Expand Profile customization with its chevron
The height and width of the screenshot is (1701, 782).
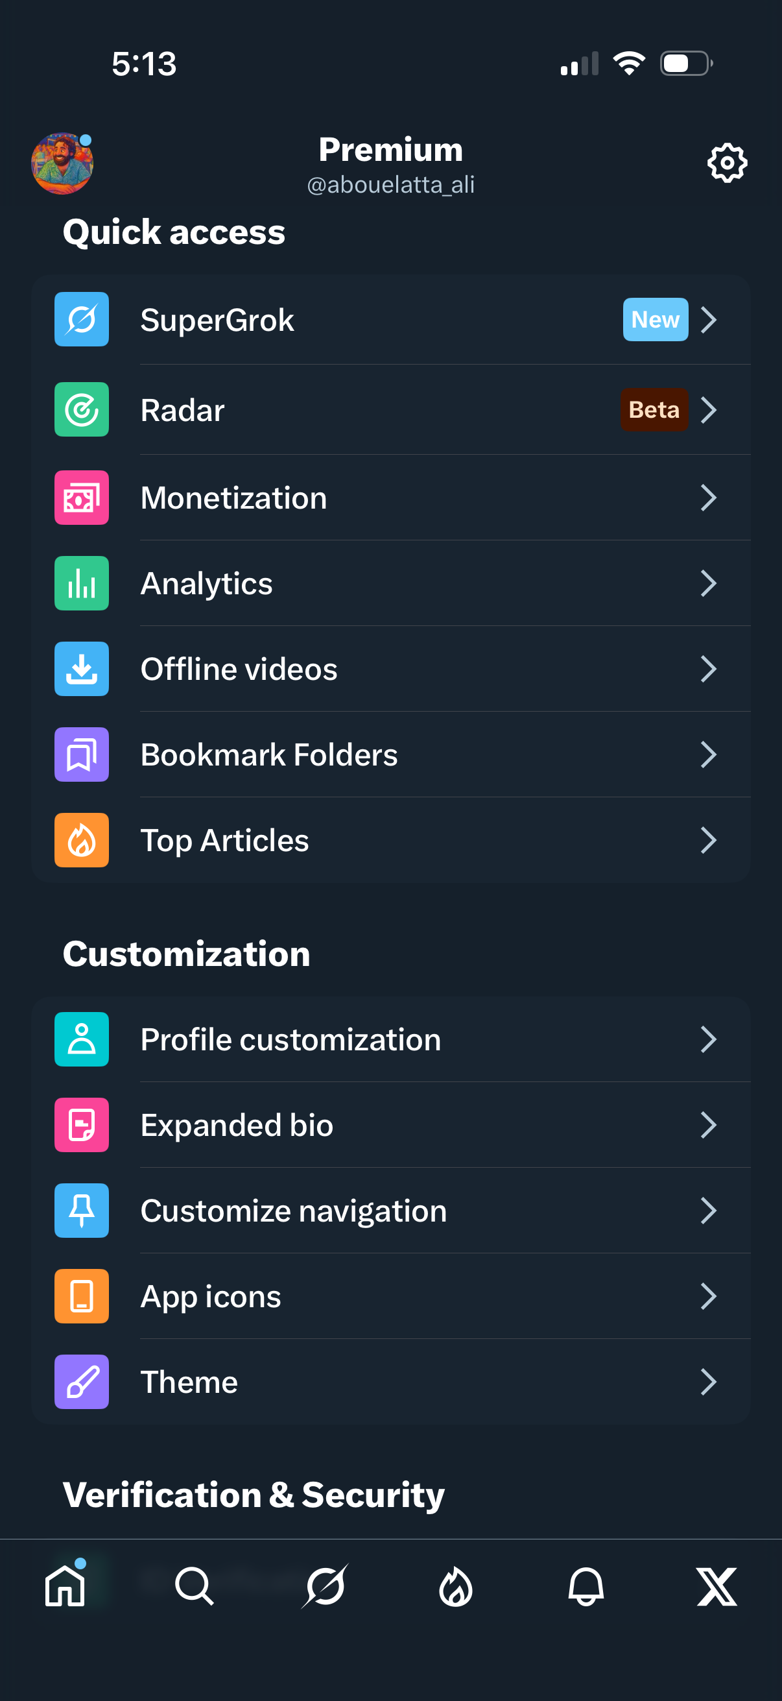click(x=708, y=1039)
